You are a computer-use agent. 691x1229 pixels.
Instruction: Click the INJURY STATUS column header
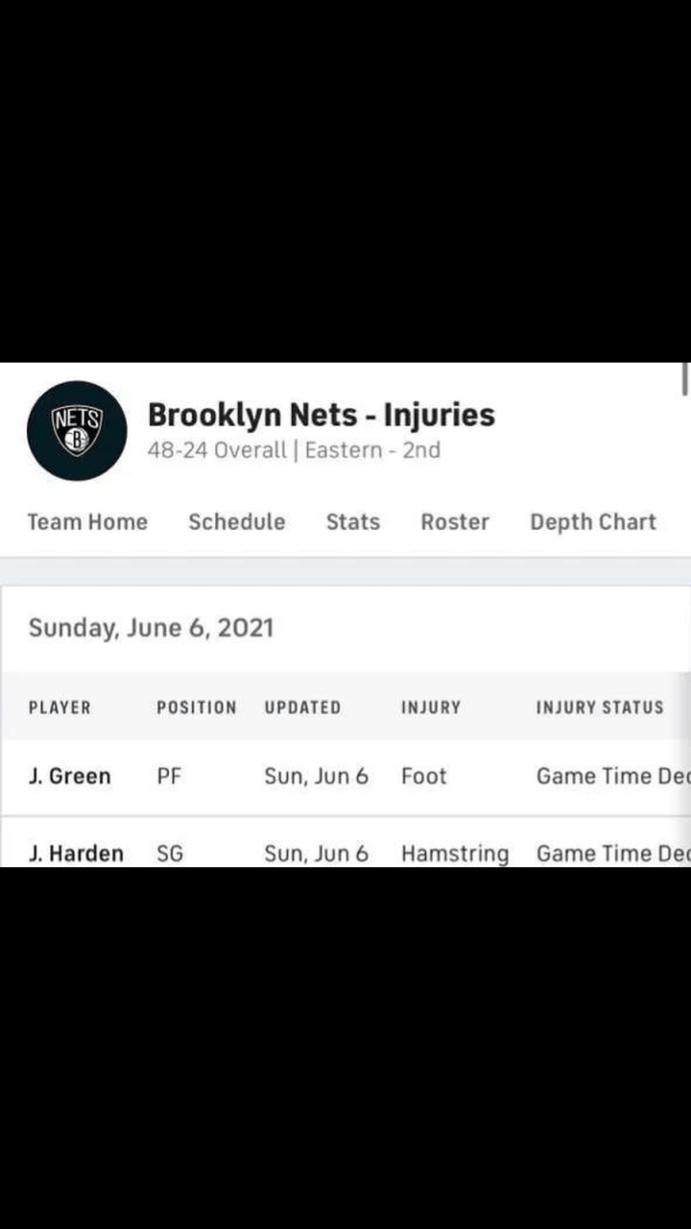(x=600, y=708)
